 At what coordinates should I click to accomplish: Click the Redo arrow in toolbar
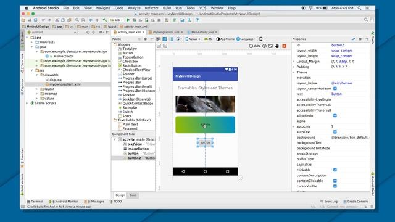pos(49,20)
